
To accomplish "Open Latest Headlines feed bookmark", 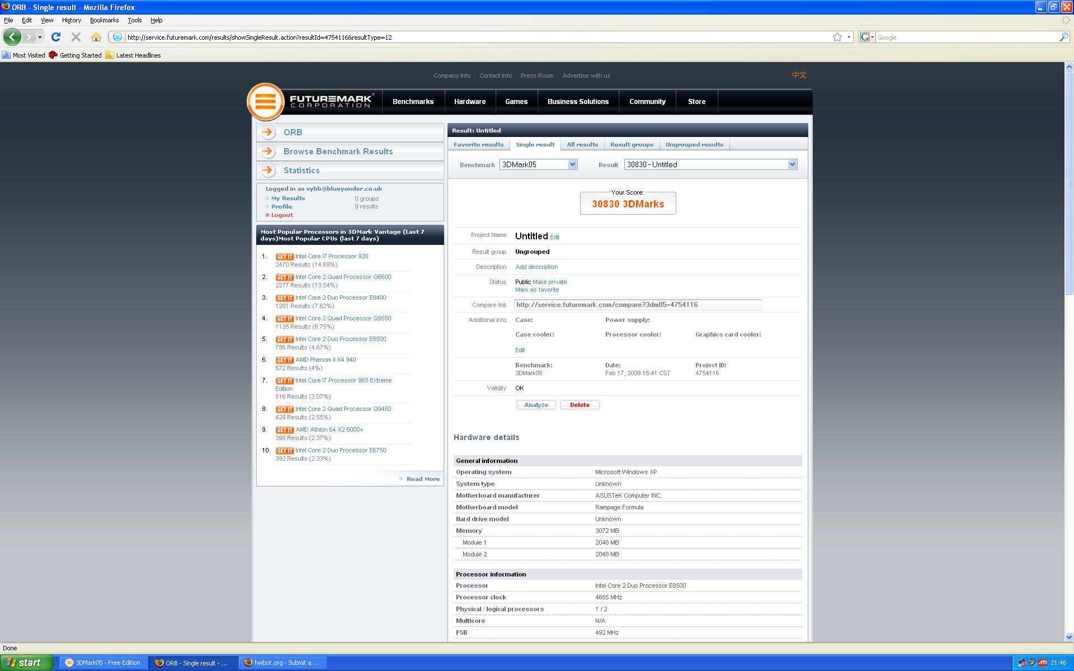I will coord(133,55).
